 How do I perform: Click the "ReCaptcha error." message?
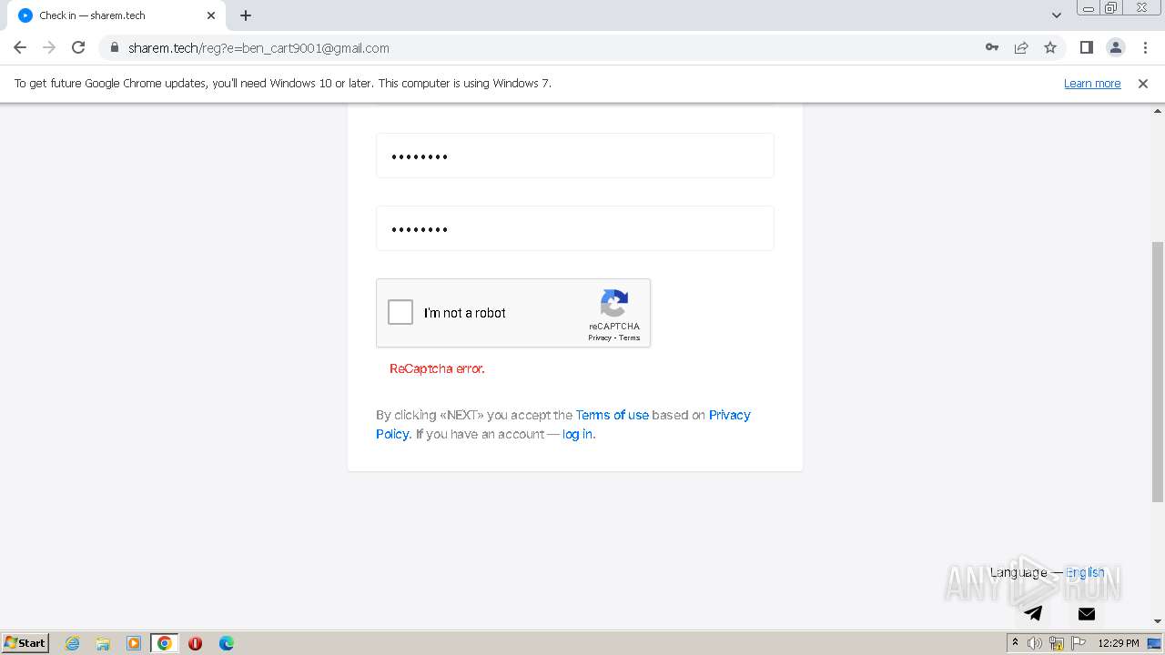tap(437, 368)
